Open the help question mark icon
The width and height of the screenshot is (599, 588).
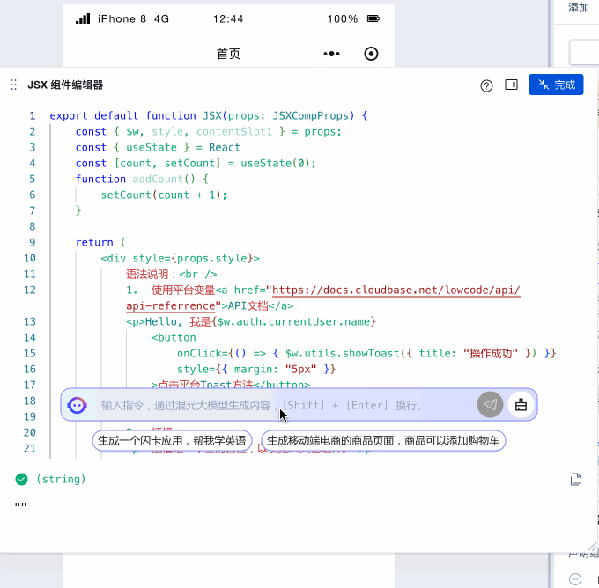(486, 85)
